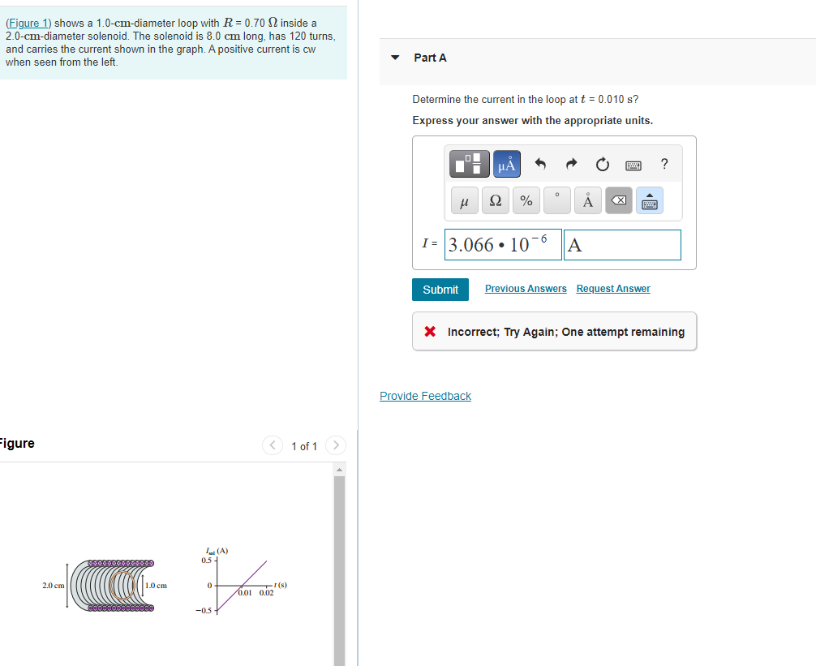
Task: Insert the Ω ohm symbol
Action: tap(495, 200)
